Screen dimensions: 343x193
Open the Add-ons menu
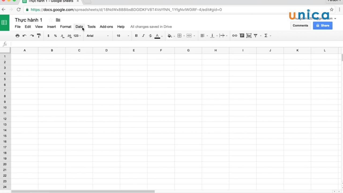coord(106,27)
